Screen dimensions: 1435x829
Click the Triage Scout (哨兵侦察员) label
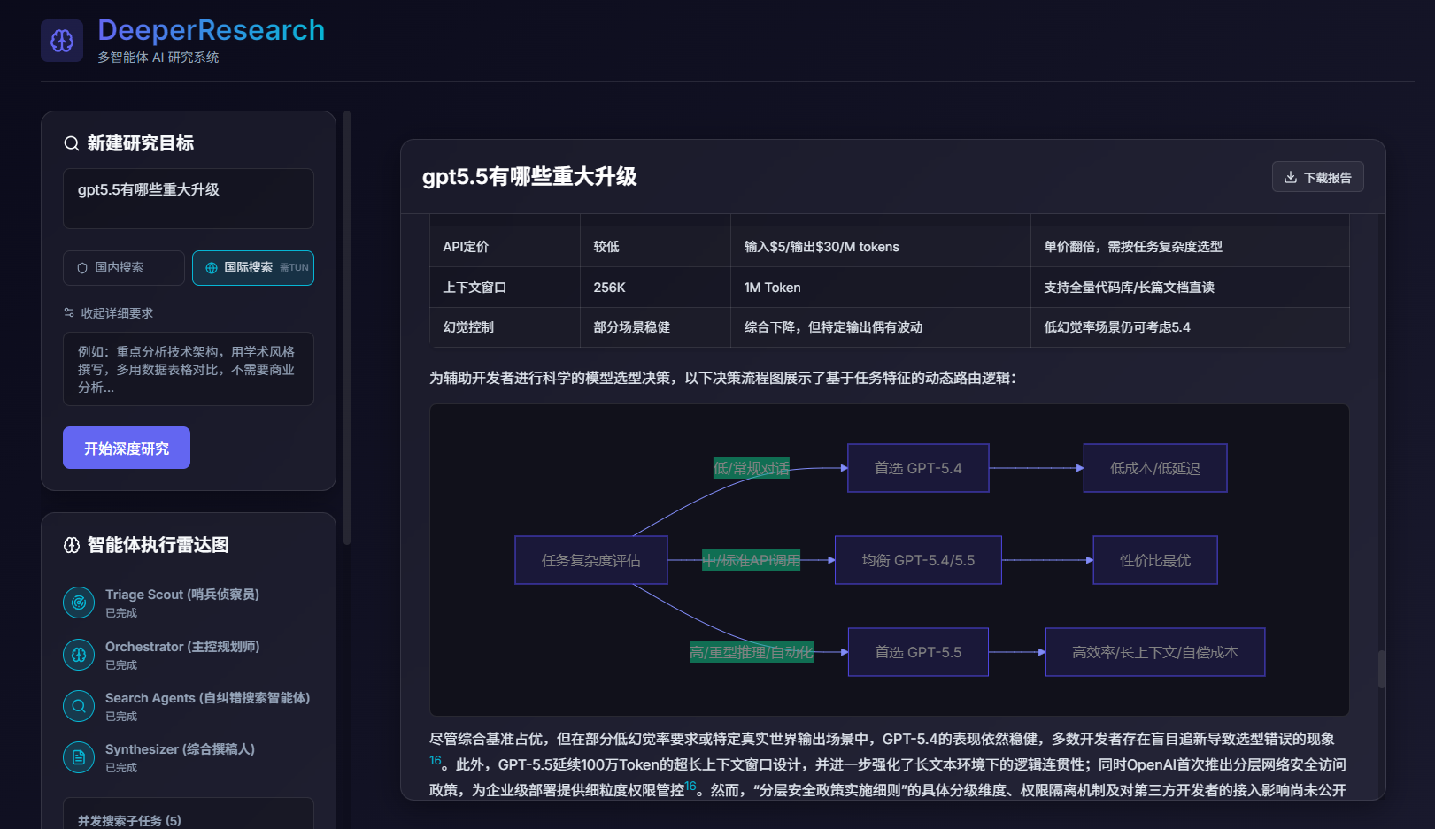[182, 595]
